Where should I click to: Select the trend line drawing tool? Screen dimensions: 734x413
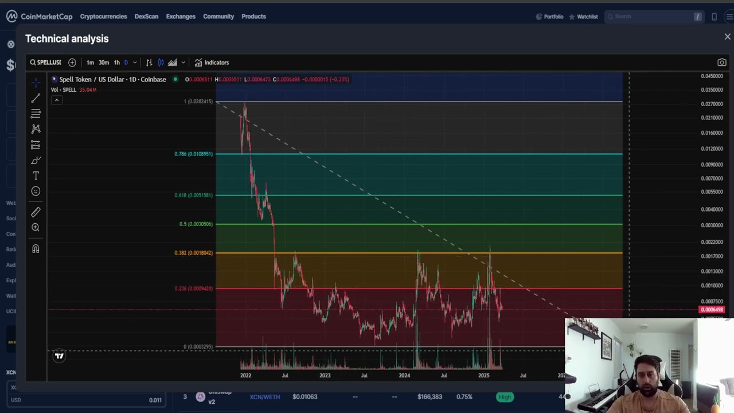[36, 99]
